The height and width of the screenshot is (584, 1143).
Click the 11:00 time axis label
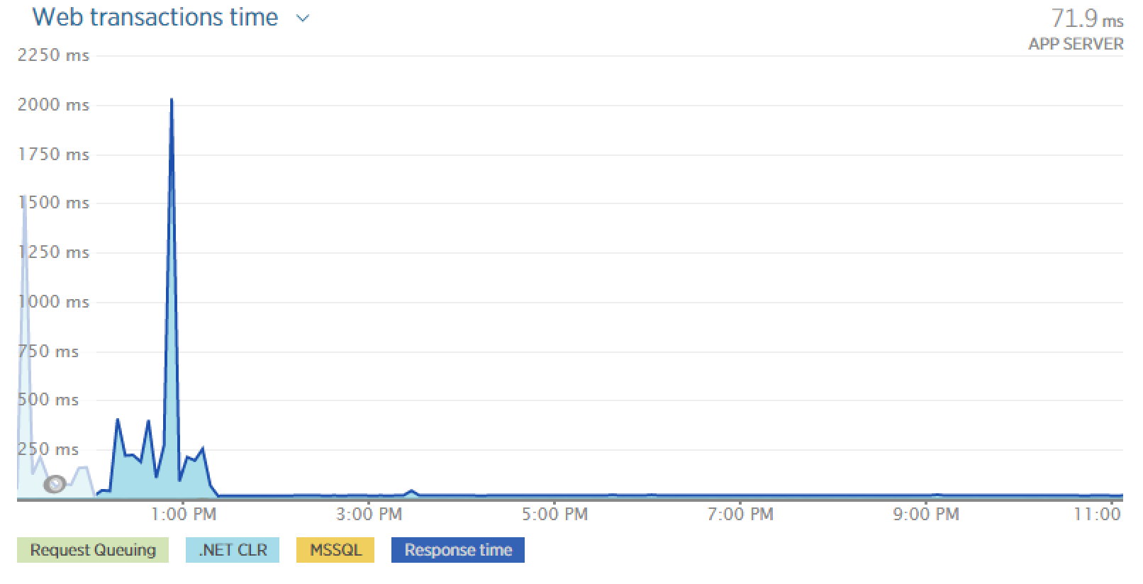click(x=1097, y=514)
